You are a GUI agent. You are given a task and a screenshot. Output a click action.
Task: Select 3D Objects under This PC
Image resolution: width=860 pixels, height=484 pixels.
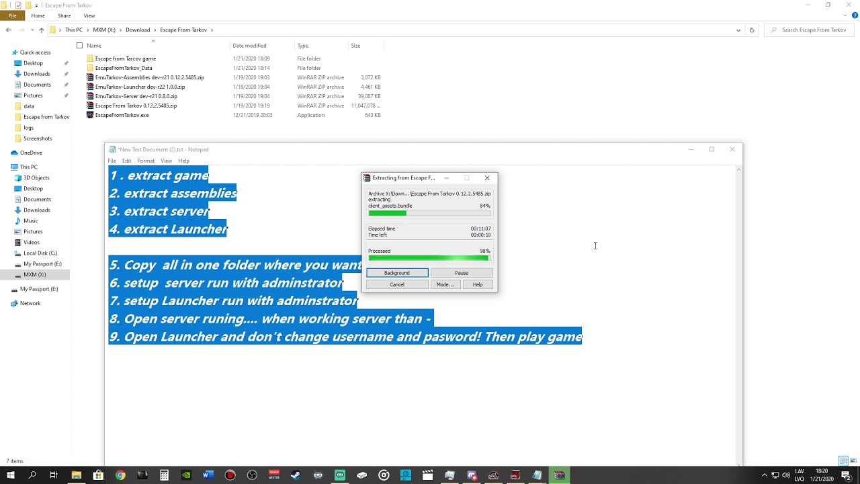pos(36,177)
